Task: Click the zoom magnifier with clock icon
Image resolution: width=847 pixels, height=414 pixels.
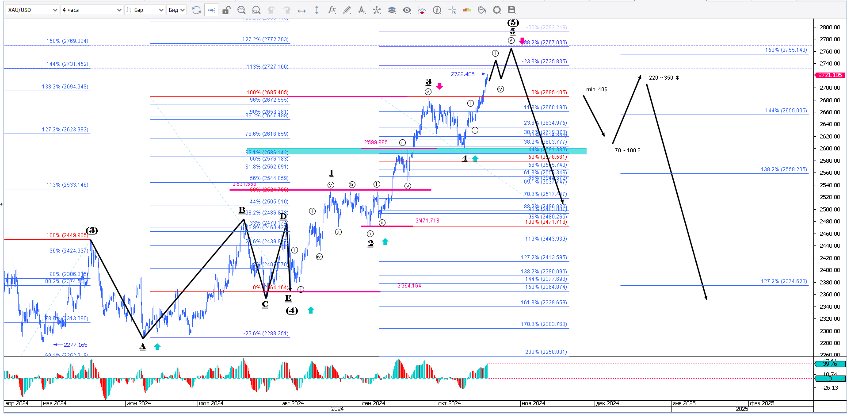Action: pyautogui.click(x=241, y=10)
